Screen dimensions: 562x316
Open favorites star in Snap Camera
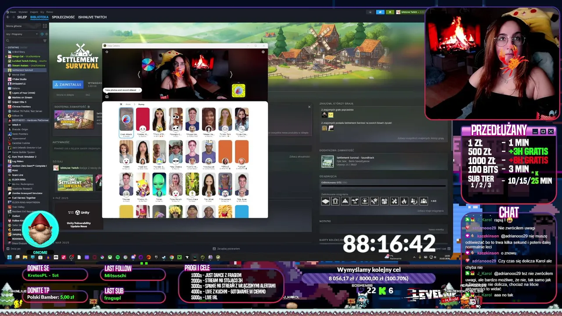(107, 52)
